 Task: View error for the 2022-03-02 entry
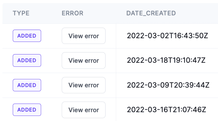tap(84, 36)
